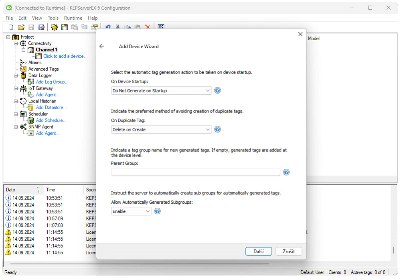Open the Runtime menu
The image size is (401, 280).
click(x=73, y=18)
